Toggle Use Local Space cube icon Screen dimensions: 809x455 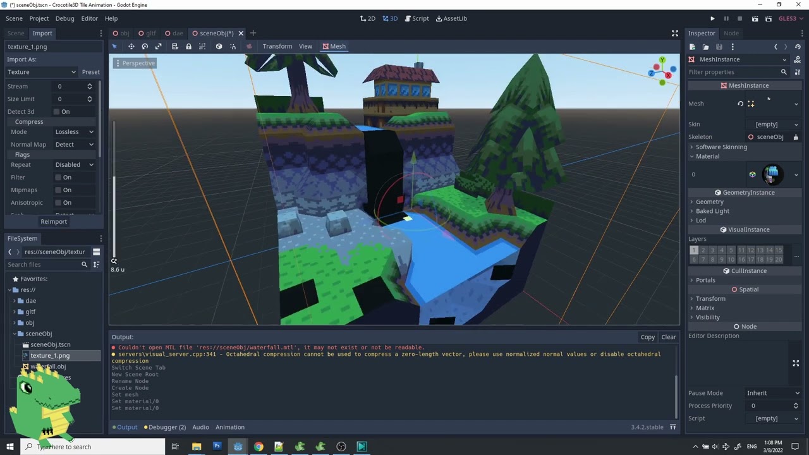[x=219, y=46]
